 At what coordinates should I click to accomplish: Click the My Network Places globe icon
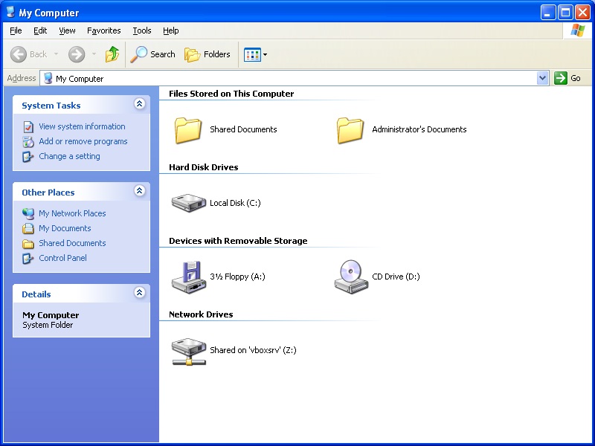[28, 213]
